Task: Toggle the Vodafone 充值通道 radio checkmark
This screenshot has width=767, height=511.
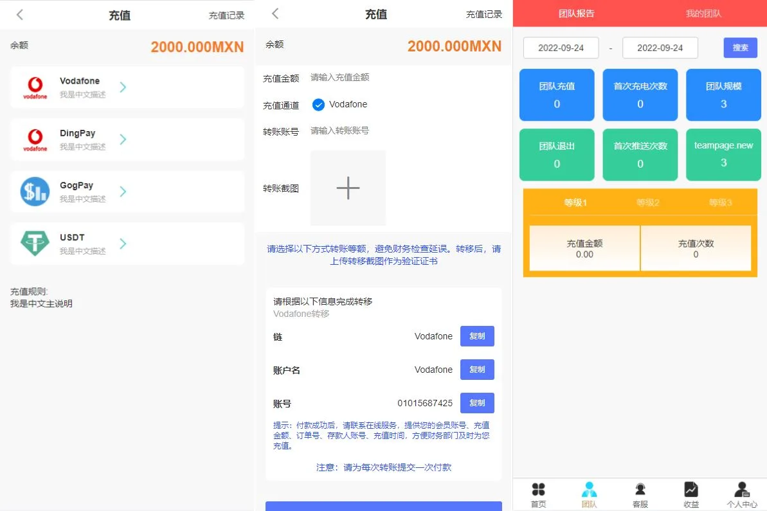Action: [x=318, y=105]
